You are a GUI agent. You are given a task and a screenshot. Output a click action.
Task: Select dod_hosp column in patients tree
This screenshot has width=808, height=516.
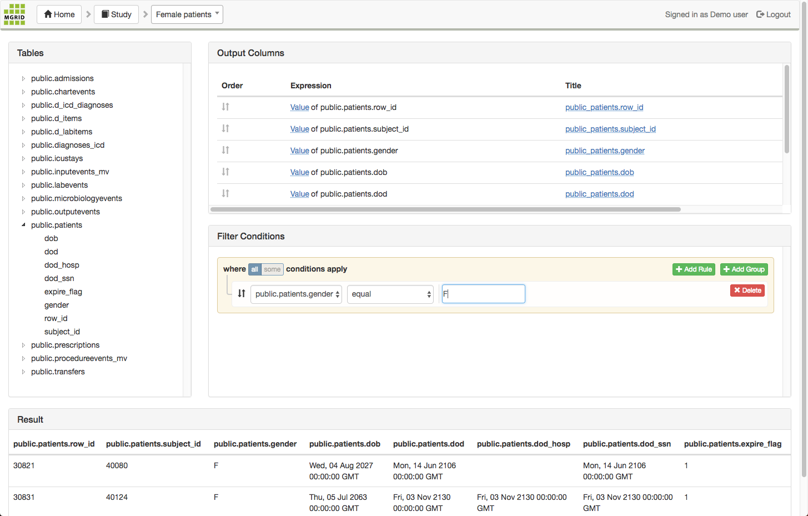tap(62, 265)
